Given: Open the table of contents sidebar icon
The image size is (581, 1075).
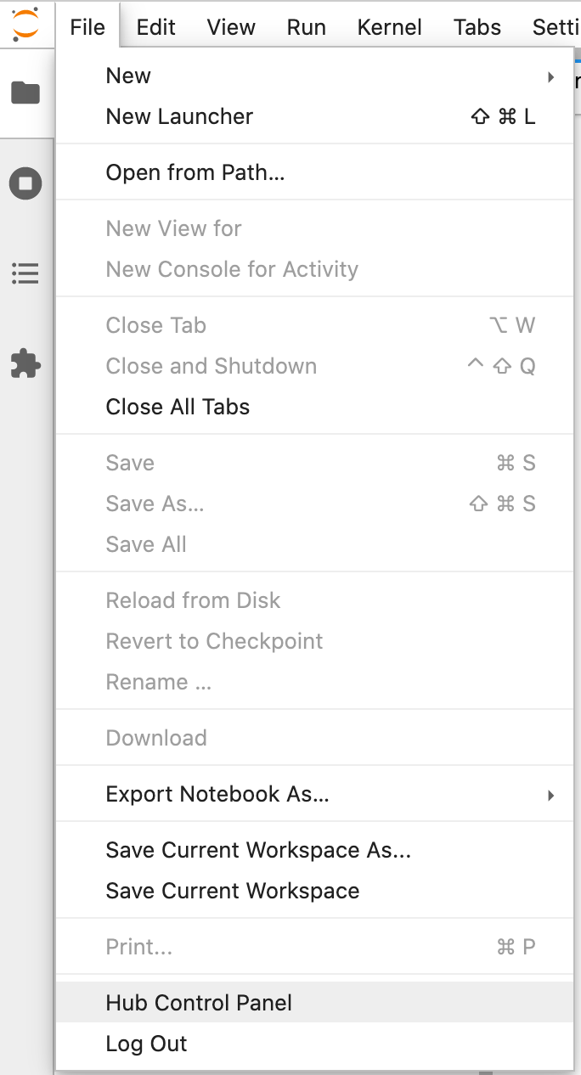Looking at the screenshot, I should pos(25,273).
